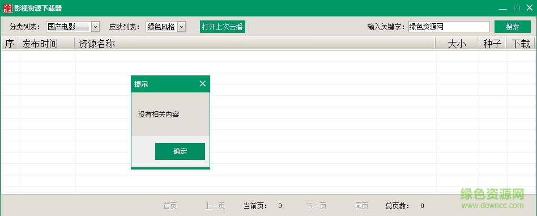Click 打开上次云播 button

[x=223, y=27]
